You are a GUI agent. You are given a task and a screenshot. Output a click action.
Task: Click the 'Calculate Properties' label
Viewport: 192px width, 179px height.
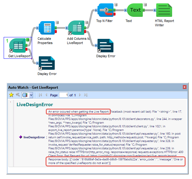pos(45,41)
